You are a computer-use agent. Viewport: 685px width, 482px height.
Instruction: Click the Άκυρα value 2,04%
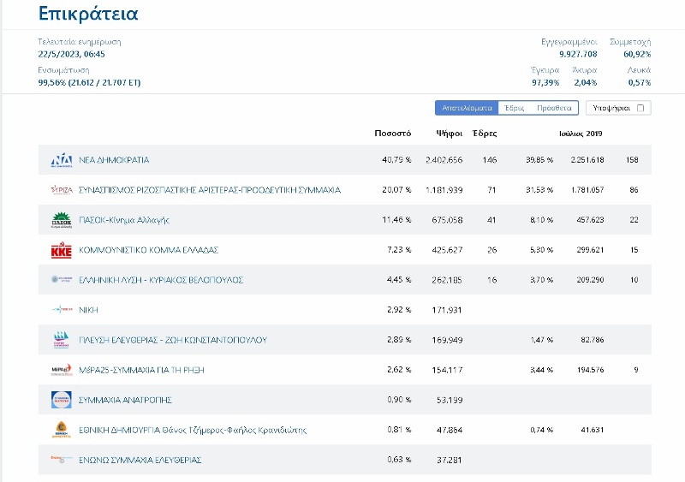[586, 82]
